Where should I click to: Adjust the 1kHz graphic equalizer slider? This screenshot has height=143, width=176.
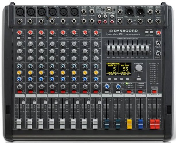click(x=128, y=48)
